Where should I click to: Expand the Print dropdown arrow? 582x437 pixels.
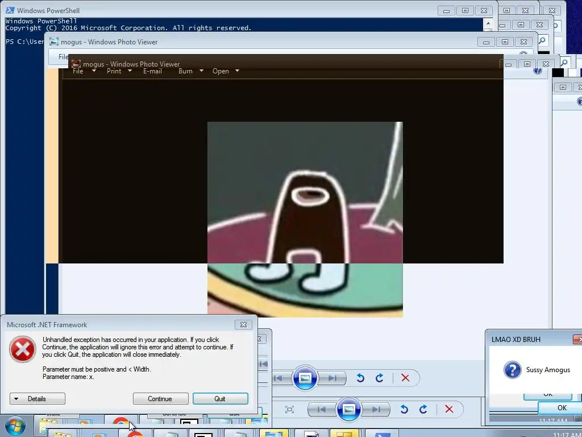[x=130, y=71]
